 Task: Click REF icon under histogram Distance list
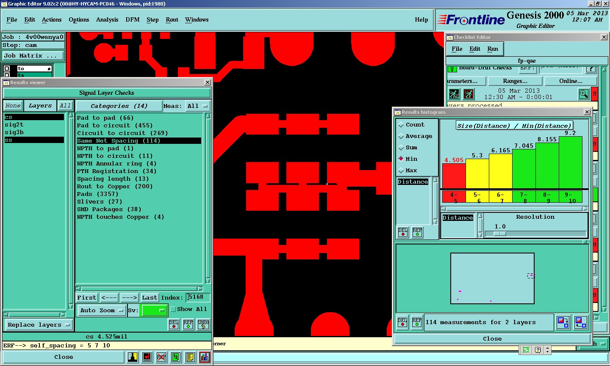click(x=417, y=232)
